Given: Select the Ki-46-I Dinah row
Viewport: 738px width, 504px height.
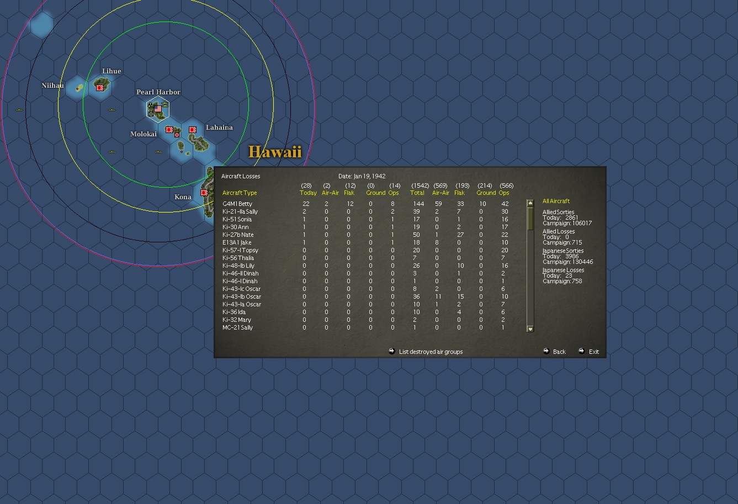Looking at the screenshot, I should [x=365, y=281].
